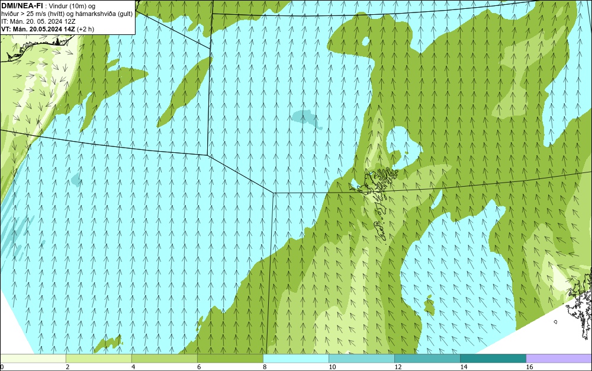
Task: Click the 6–8 m/s legend color swatch
Action: [x=230, y=358]
